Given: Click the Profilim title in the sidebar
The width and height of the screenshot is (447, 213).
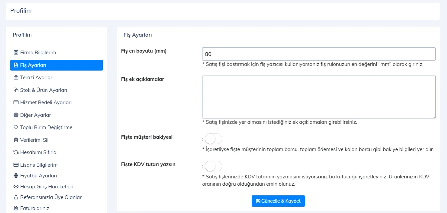Looking at the screenshot, I should (x=22, y=35).
